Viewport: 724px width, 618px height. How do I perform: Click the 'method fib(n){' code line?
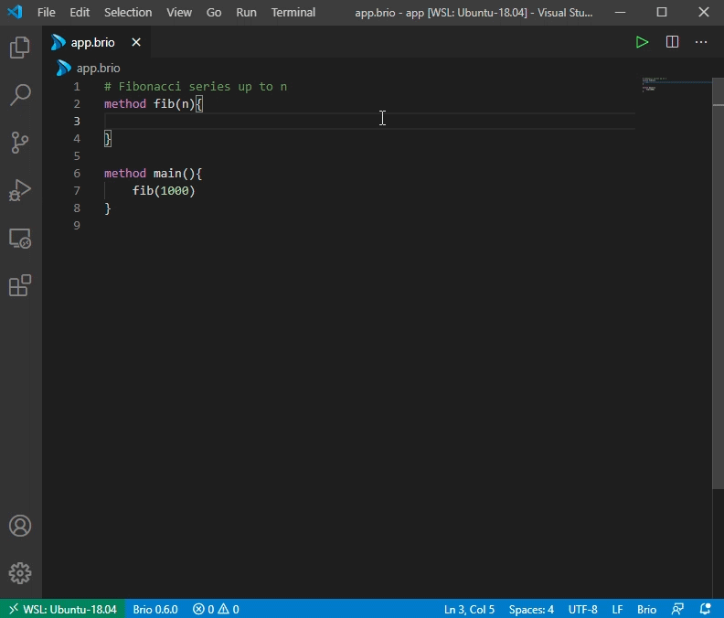[x=154, y=104]
